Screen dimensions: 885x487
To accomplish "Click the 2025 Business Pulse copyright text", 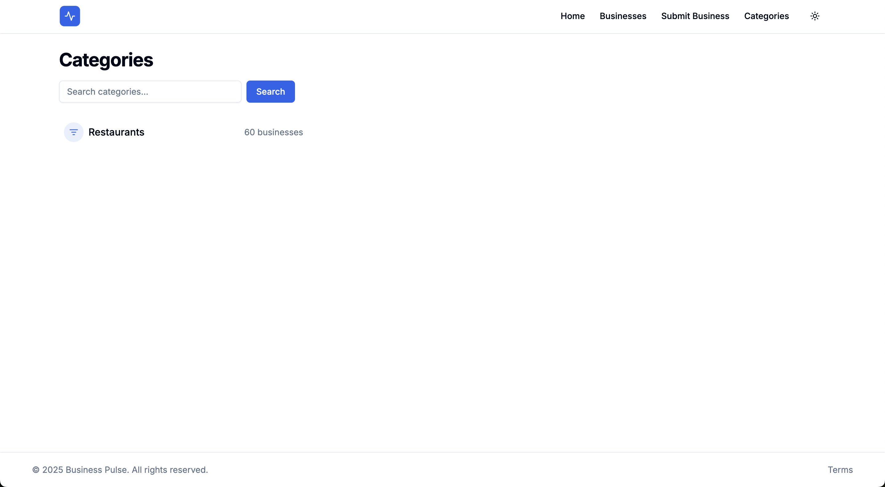I will [120, 470].
